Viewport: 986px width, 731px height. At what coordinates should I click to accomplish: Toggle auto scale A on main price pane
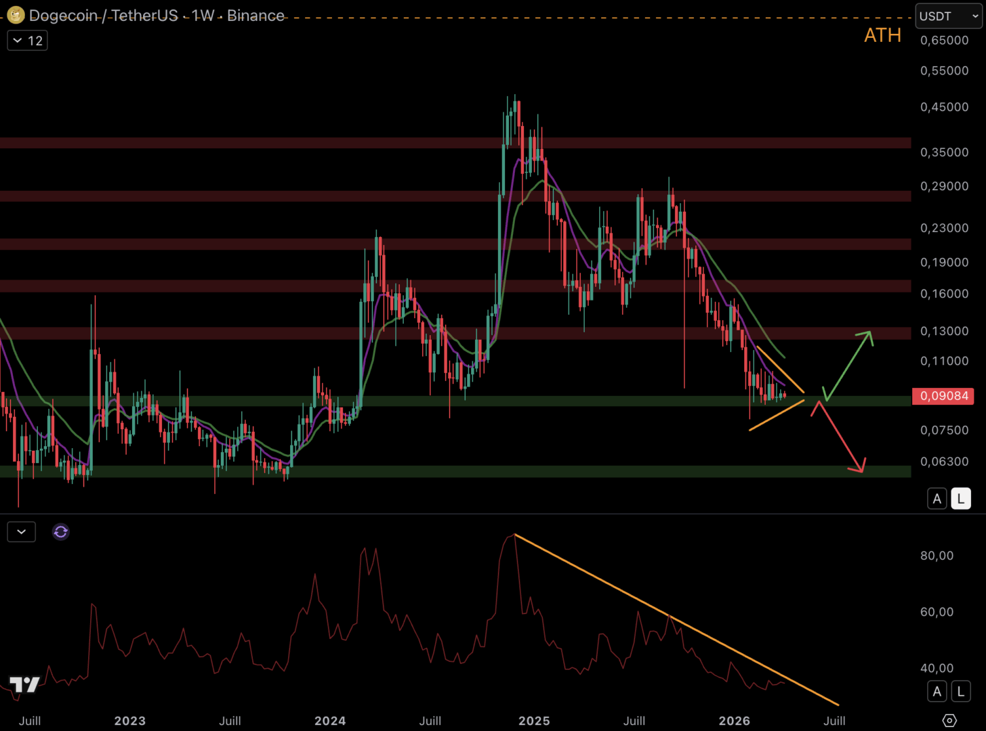click(937, 499)
